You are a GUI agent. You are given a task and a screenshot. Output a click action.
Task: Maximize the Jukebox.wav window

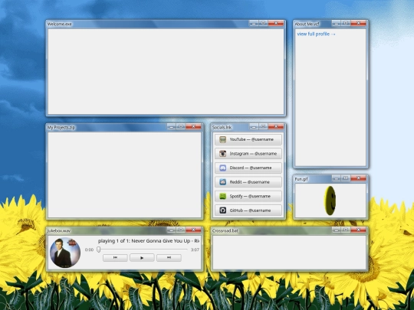click(181, 230)
